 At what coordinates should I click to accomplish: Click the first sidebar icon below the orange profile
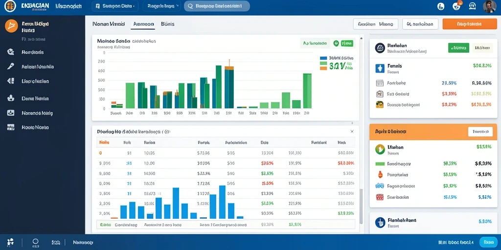tap(11, 52)
